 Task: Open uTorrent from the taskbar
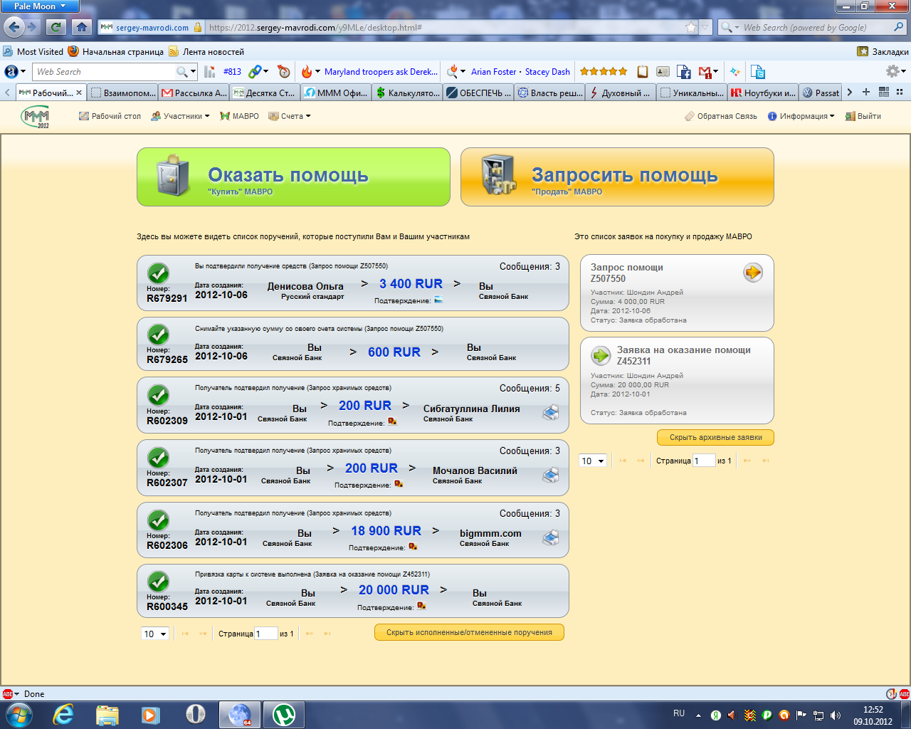tap(284, 714)
